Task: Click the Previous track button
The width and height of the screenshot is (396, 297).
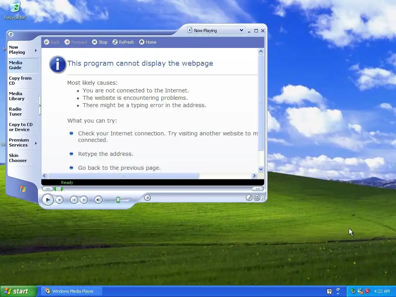Action: point(74,200)
